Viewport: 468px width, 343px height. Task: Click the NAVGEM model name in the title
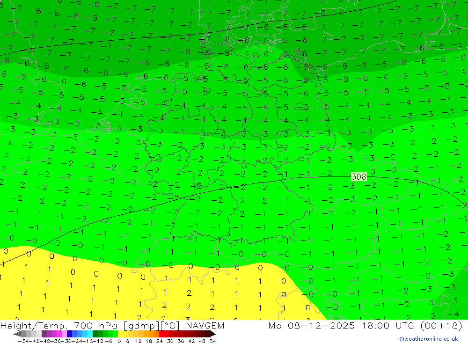[x=205, y=325]
